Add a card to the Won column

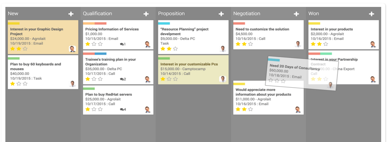tap(372, 14)
